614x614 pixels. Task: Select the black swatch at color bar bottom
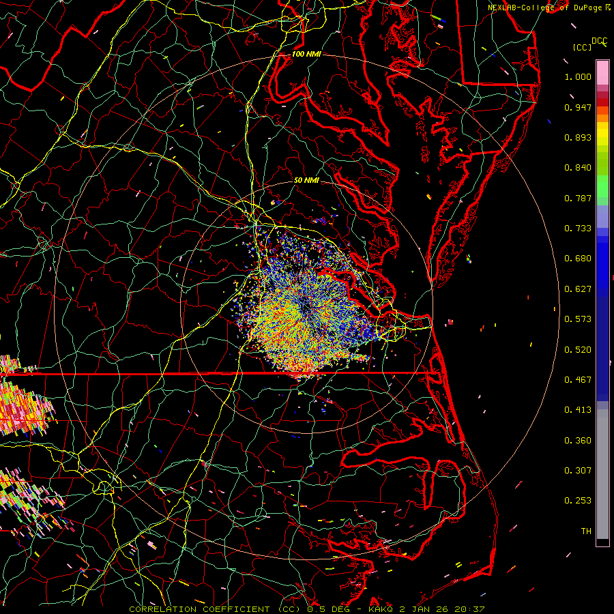(x=602, y=542)
